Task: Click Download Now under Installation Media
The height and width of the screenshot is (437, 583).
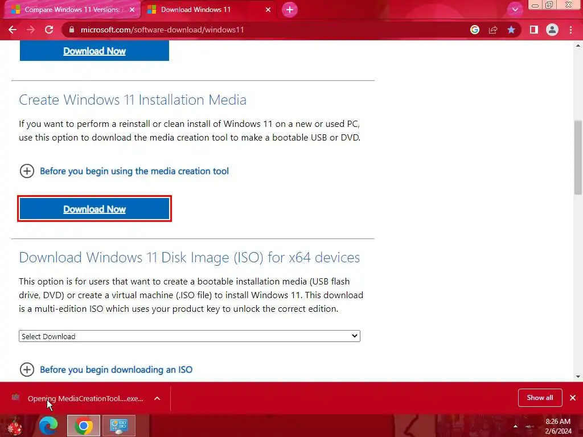Action: coord(95,209)
